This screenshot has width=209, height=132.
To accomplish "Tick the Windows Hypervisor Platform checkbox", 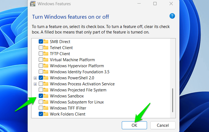I will [x=41, y=66].
